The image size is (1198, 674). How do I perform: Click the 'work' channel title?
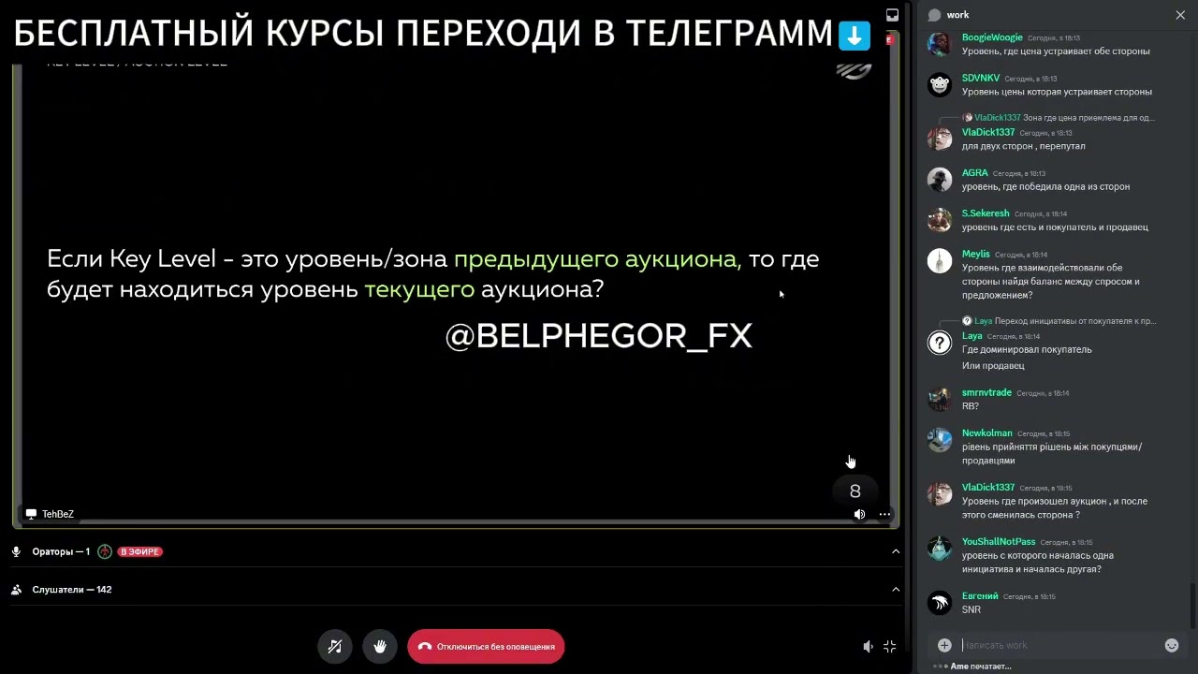957,15
